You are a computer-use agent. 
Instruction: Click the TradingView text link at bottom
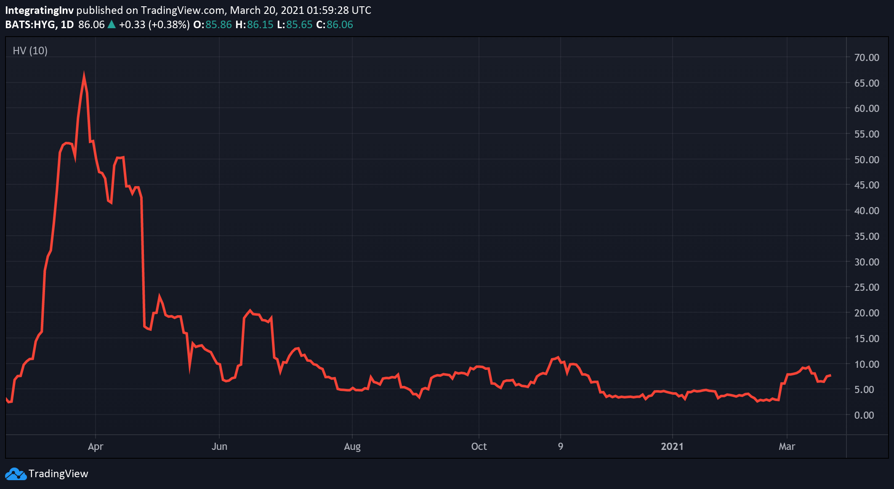(x=58, y=474)
